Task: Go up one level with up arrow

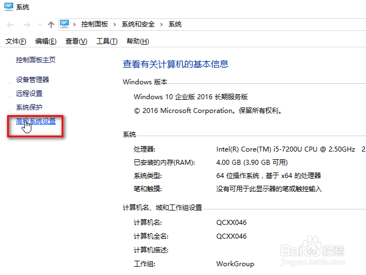Action: pyautogui.click(x=51, y=25)
